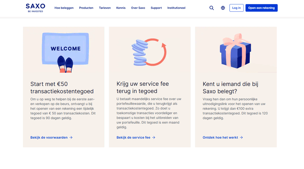304x169 pixels.
Task: Open the Tarieven menu
Action: coord(105,8)
